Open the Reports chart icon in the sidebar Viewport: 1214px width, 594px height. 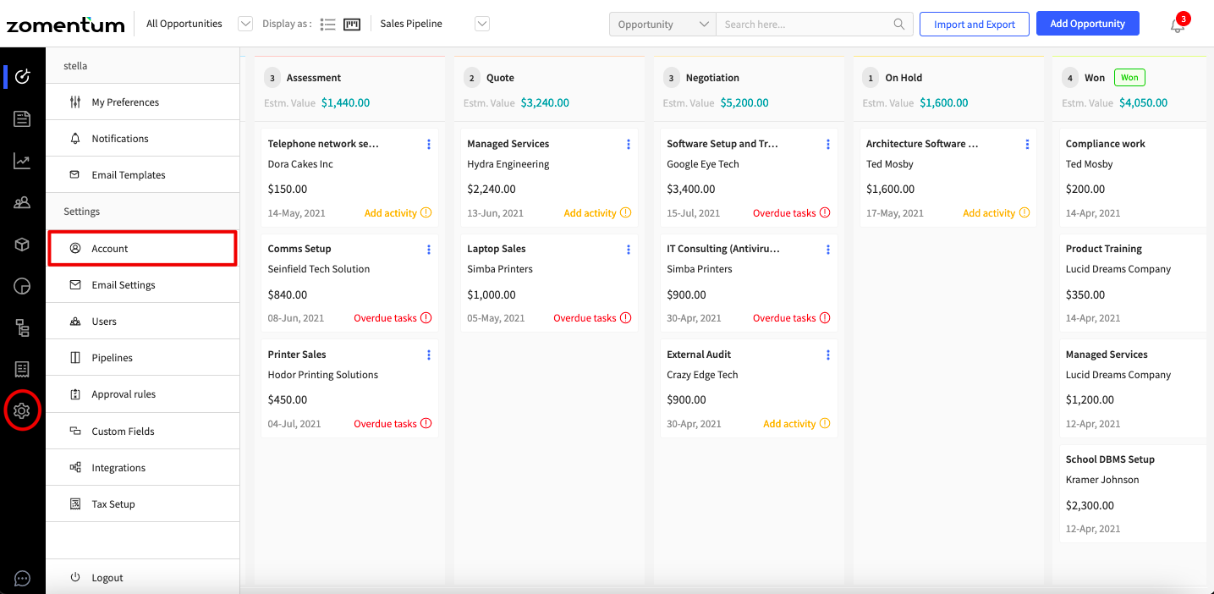pyautogui.click(x=23, y=161)
